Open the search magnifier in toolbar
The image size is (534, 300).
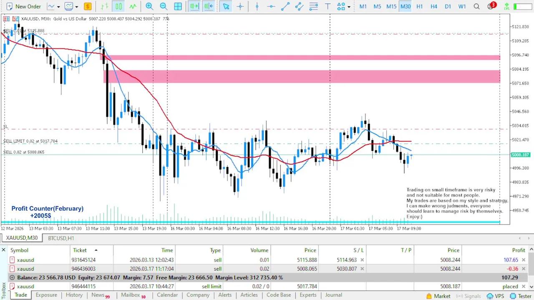476,6
